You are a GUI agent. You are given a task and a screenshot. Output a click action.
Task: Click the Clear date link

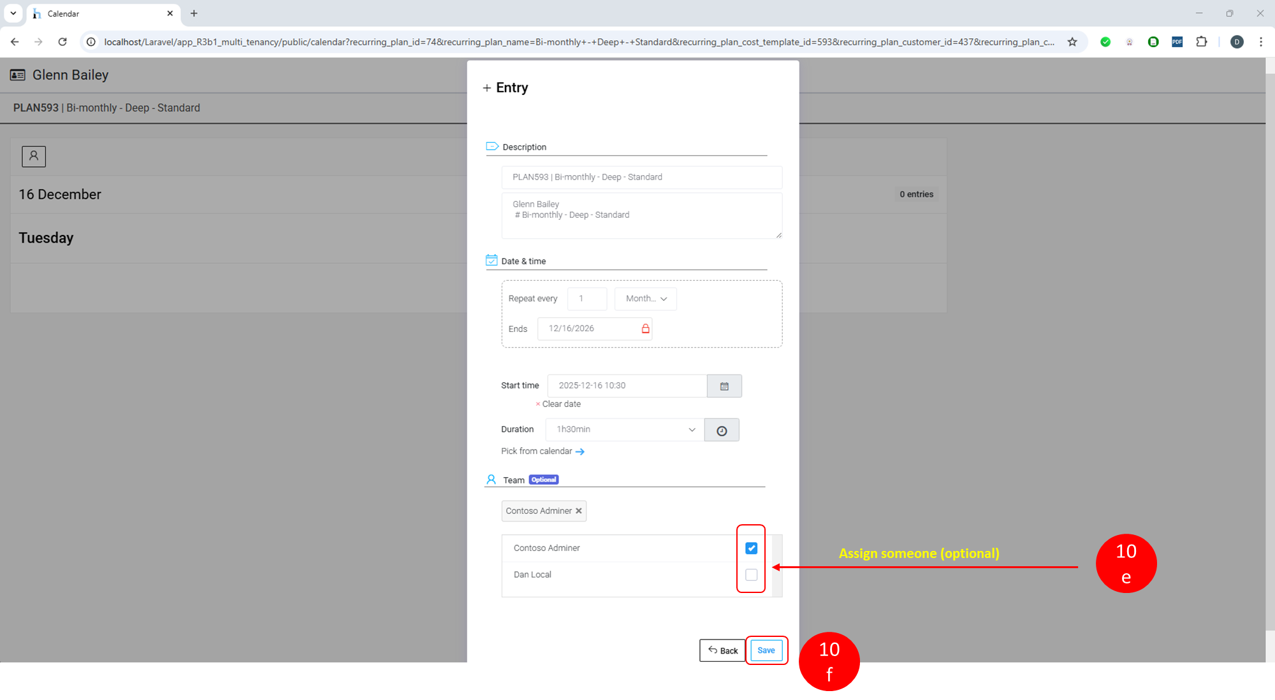560,404
